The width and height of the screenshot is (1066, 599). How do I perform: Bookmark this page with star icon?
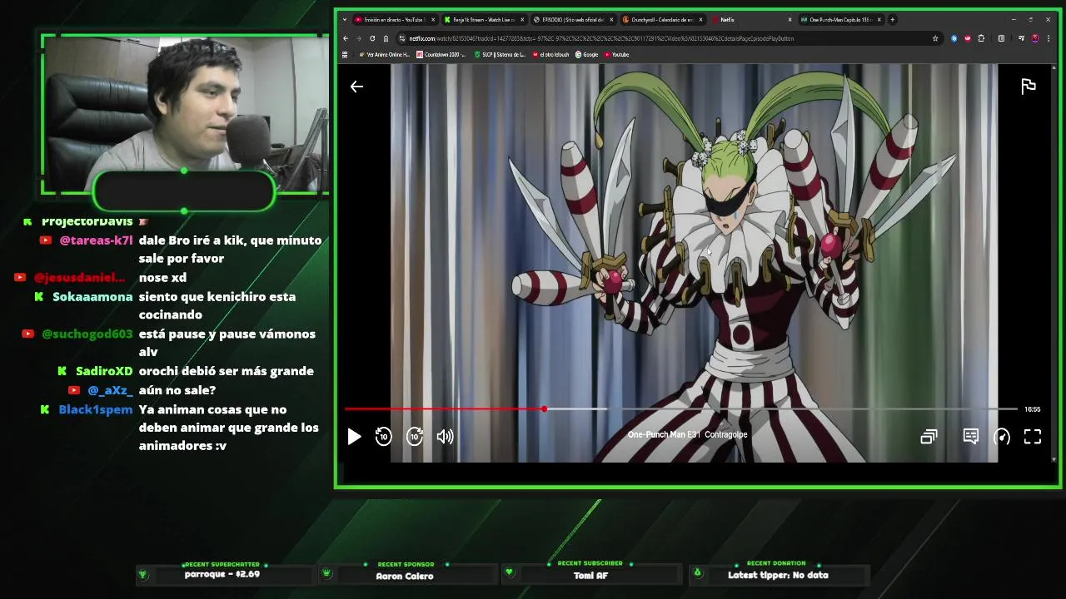[x=935, y=38]
